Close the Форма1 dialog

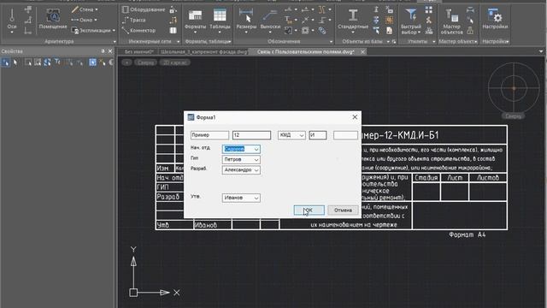click(x=355, y=117)
